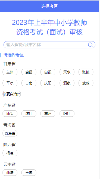Choose 金昌 city button

point(29,72)
